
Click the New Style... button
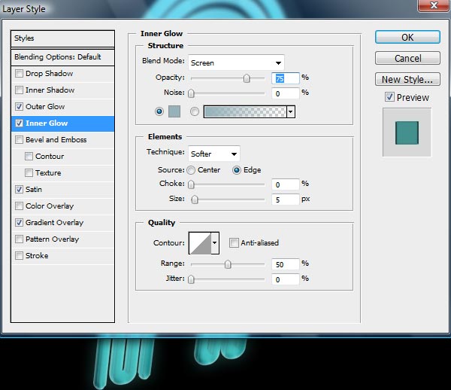pyautogui.click(x=407, y=79)
